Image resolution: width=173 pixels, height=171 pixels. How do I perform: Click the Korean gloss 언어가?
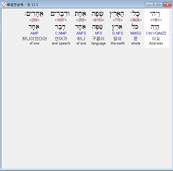tap(61, 39)
